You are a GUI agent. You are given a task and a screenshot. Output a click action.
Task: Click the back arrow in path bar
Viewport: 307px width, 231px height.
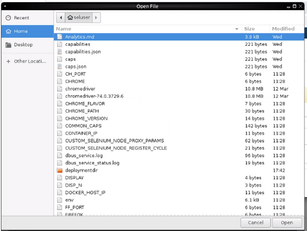[61, 18]
